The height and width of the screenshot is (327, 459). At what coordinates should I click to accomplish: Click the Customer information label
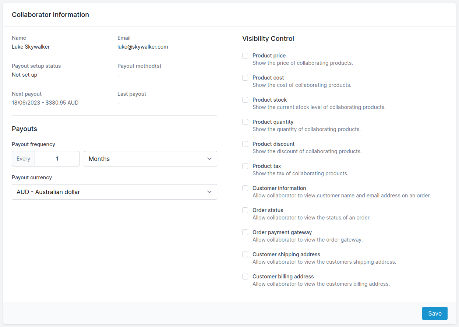[x=279, y=188]
